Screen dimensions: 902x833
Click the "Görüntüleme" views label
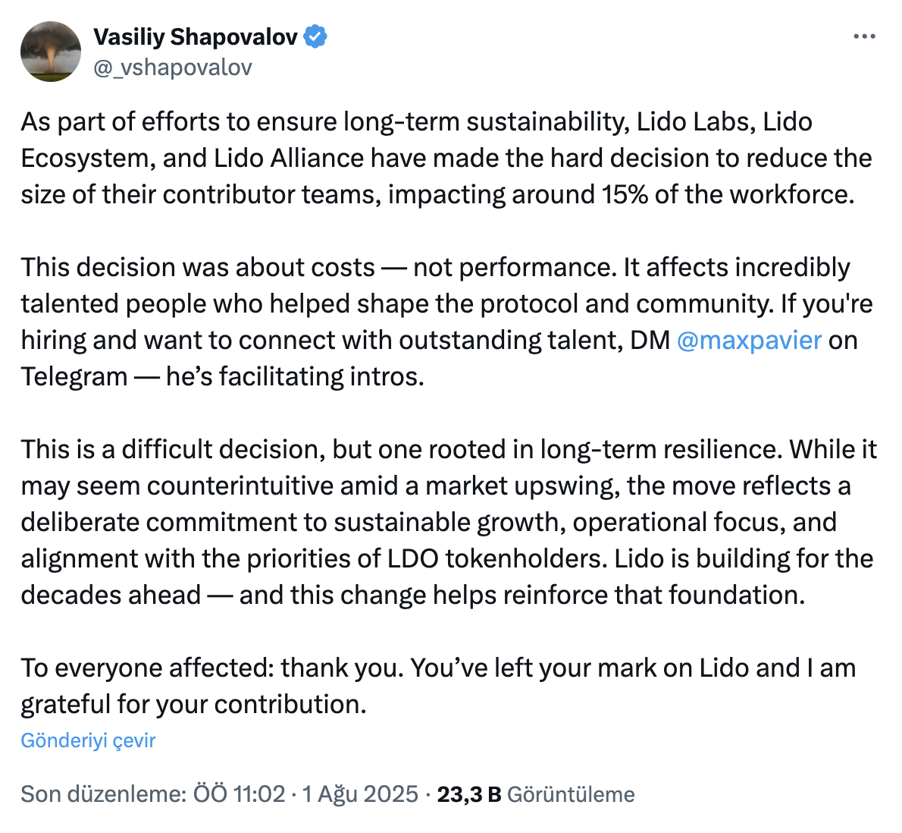[571, 794]
